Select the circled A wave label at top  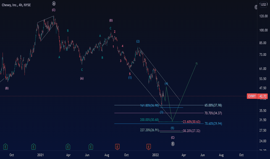pyautogui.click(x=54, y=3)
